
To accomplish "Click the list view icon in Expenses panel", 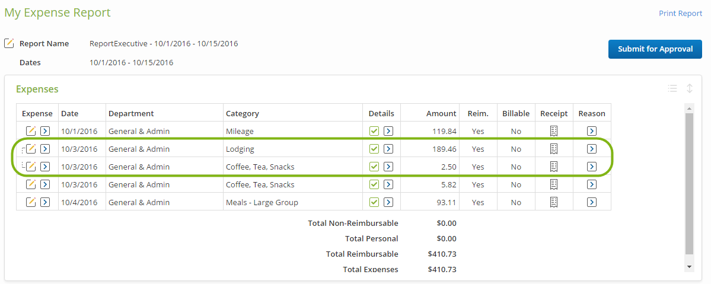I will tap(672, 88).
